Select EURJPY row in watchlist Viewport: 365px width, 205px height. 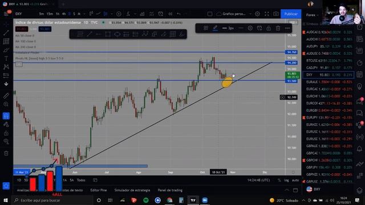328,117
